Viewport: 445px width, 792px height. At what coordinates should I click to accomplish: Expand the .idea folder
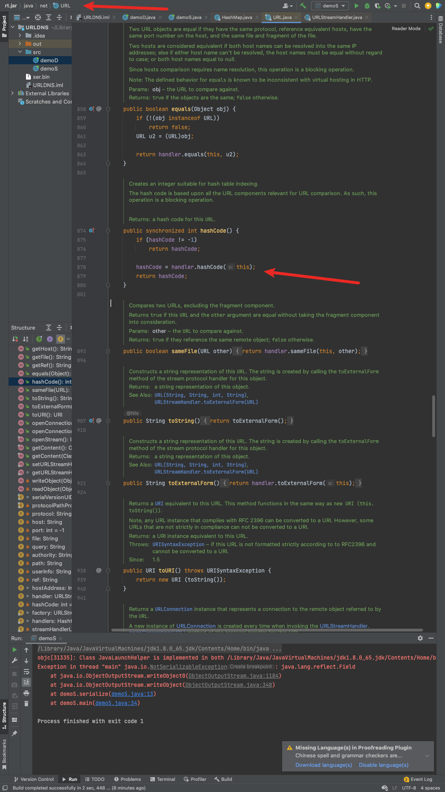20,35
